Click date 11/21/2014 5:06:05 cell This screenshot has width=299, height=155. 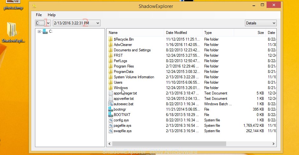[183, 109]
